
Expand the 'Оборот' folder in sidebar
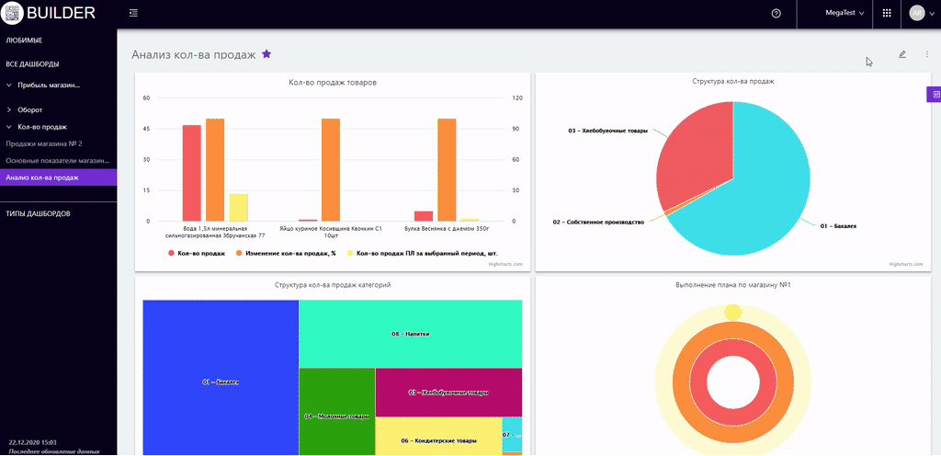30,109
